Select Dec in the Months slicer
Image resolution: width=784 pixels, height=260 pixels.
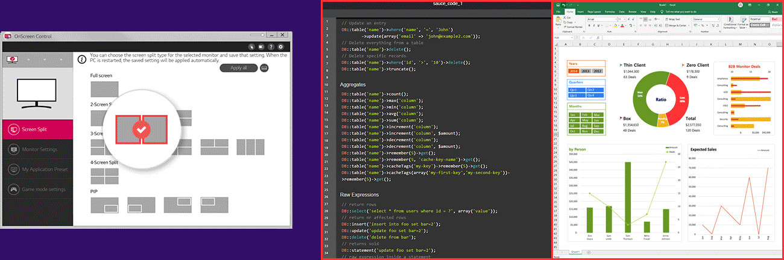pos(598,131)
